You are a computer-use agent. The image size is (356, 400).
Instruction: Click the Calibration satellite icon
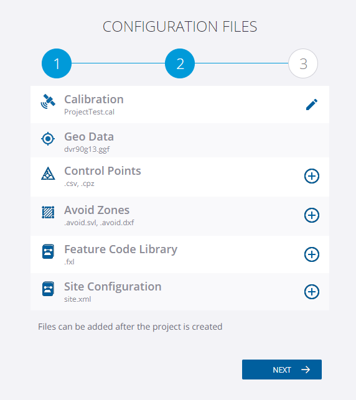48,101
